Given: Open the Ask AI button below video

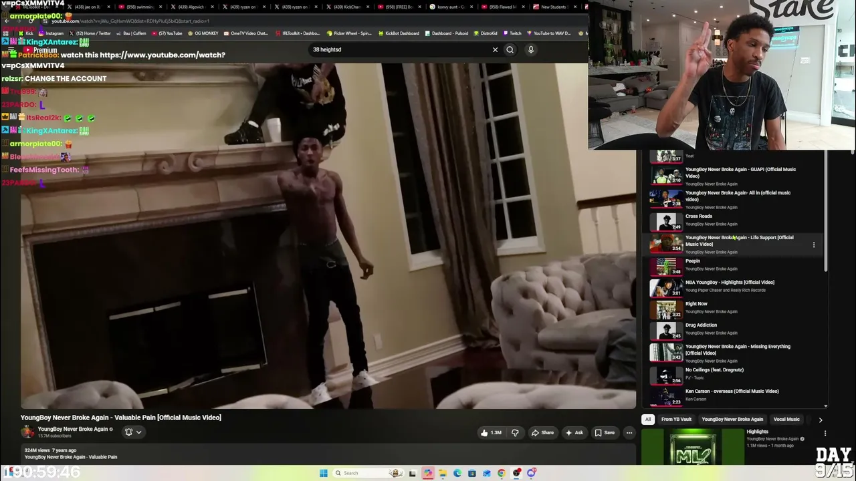Looking at the screenshot, I should pyautogui.click(x=574, y=433).
